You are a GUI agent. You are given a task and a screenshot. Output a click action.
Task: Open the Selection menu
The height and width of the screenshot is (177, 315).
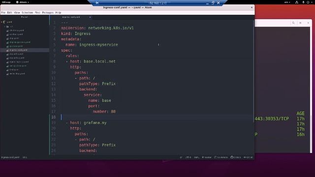(27, 12)
